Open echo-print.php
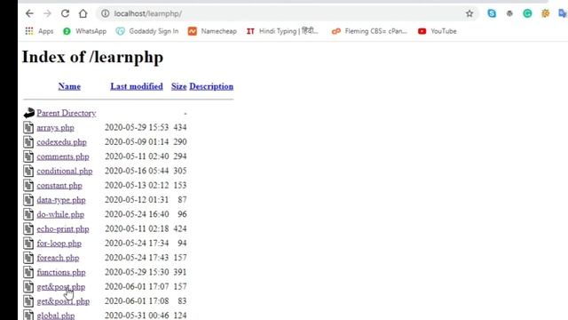This screenshot has height=320, width=568. tap(63, 229)
